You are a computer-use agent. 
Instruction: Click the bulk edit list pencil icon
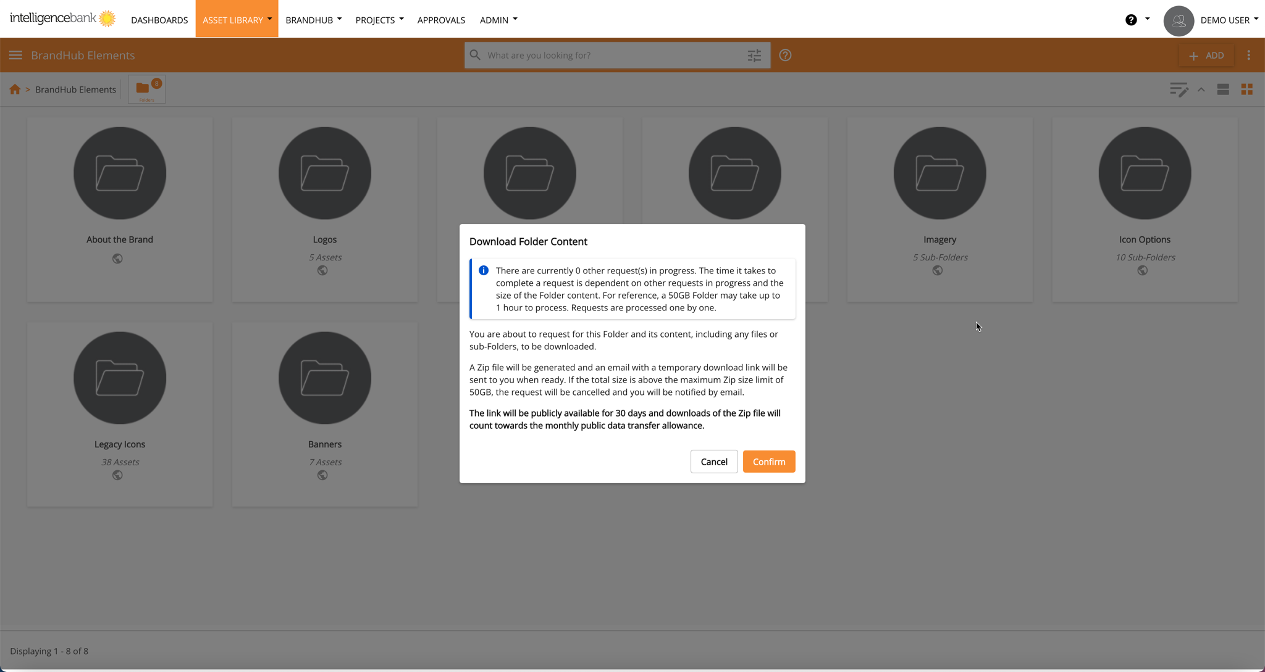[x=1179, y=90]
